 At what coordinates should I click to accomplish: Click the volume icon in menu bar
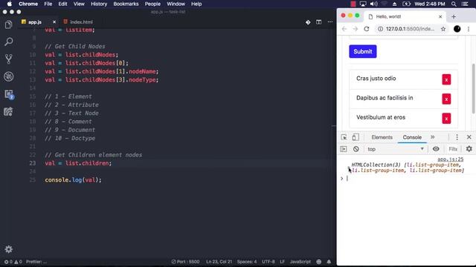(373, 4)
